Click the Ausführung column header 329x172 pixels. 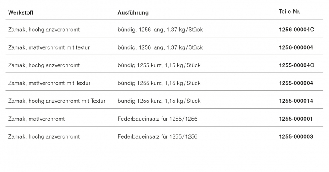click(133, 12)
